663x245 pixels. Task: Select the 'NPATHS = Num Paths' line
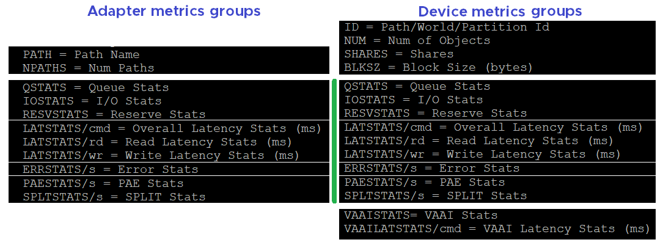[x=89, y=68]
